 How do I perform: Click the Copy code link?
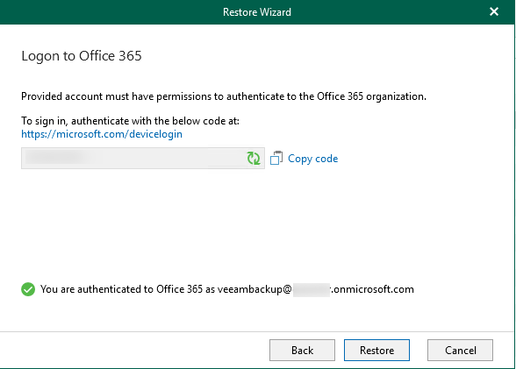point(312,159)
